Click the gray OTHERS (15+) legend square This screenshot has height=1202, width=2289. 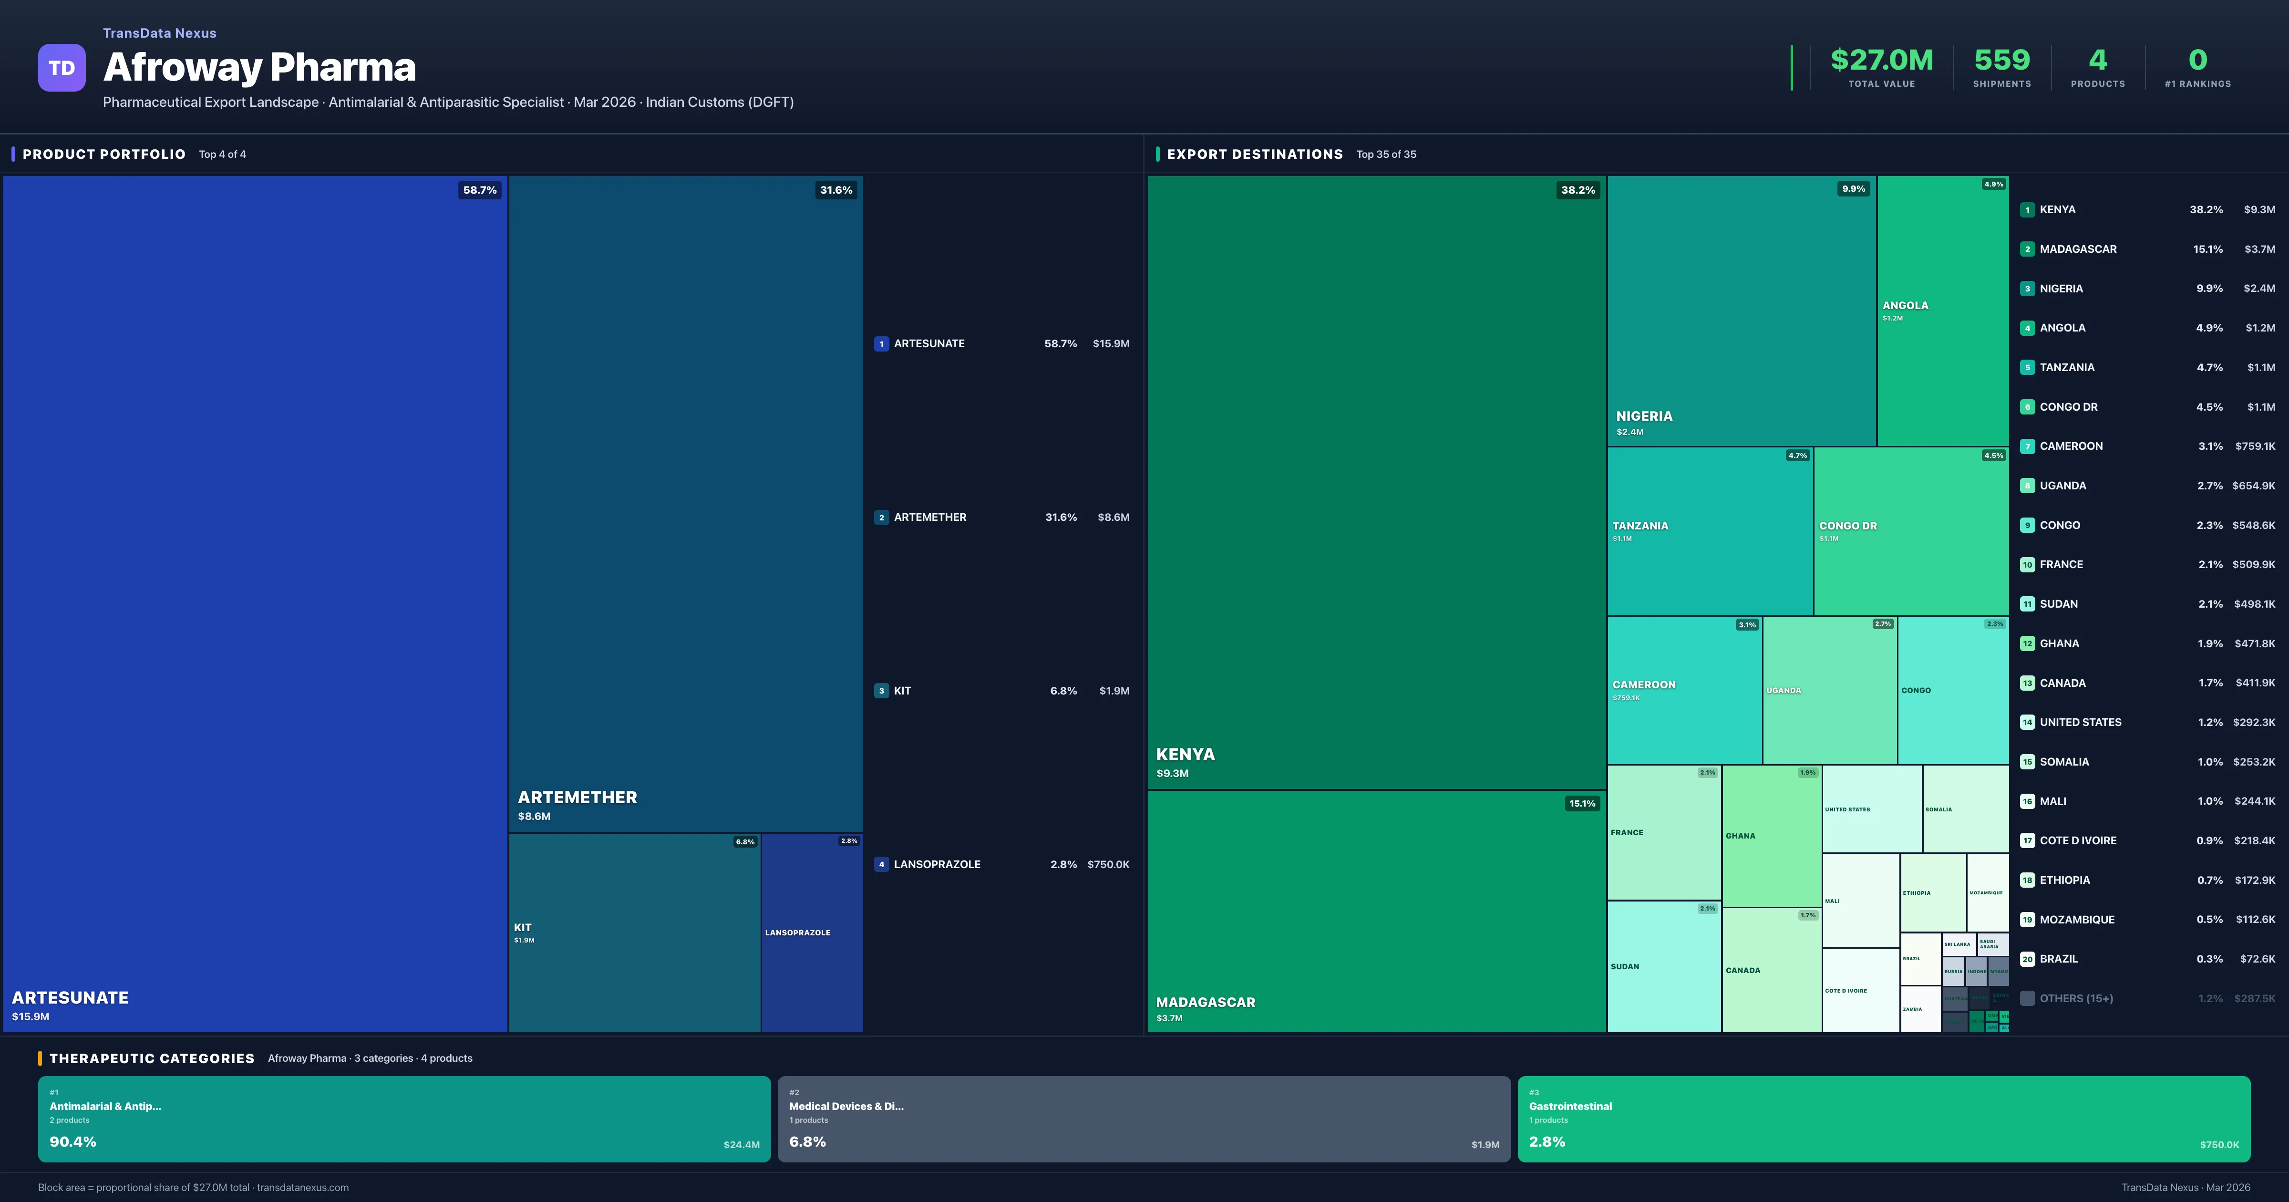tap(2028, 997)
